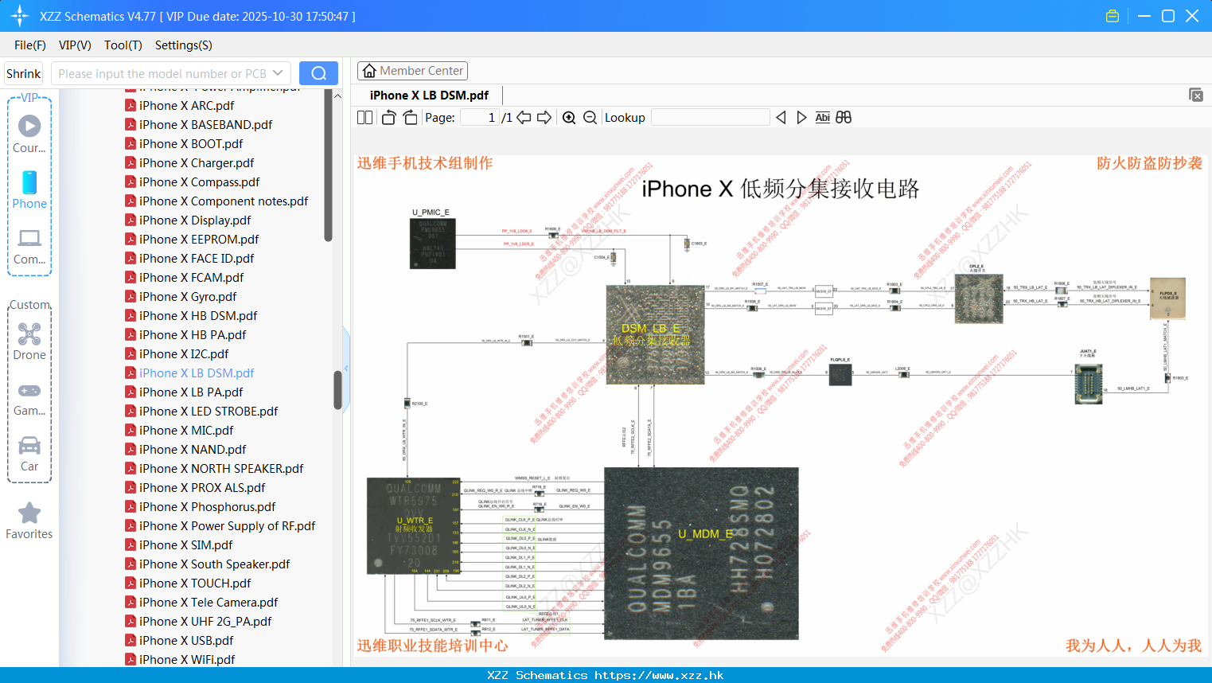
Task: Click the Lookup text field
Action: coord(711,118)
